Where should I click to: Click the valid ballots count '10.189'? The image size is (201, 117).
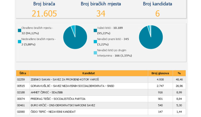tap(118, 28)
